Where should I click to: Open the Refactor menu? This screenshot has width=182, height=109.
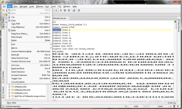click(40, 7)
